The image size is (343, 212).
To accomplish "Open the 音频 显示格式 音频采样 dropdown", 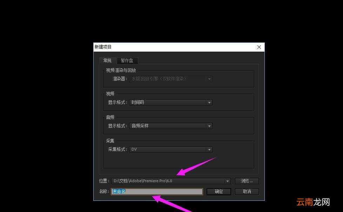I will point(171,126).
